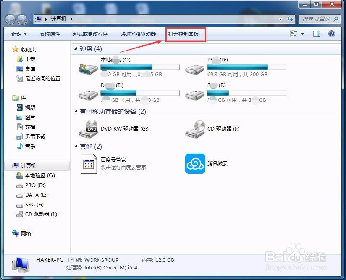Toggle the preview pane
The image size is (346, 280).
[316, 34]
